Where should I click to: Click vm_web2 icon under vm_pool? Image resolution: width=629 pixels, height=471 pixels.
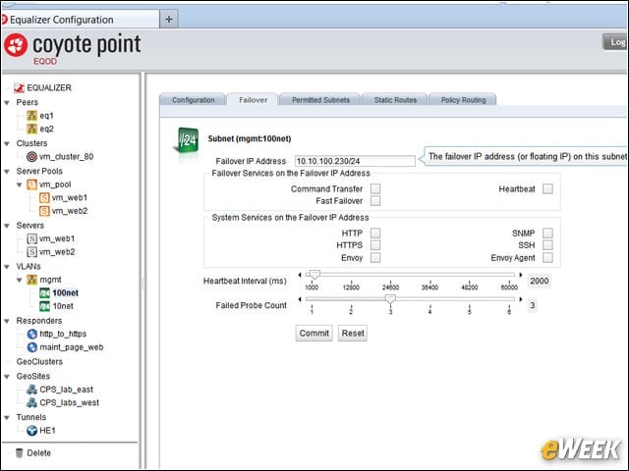pos(44,211)
